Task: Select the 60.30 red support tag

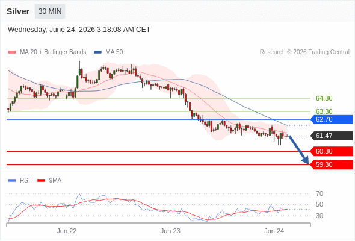Action: [332, 151]
